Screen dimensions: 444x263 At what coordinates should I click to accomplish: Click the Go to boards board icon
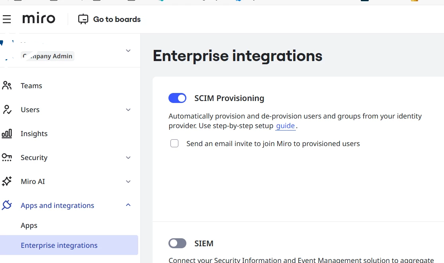point(83,19)
